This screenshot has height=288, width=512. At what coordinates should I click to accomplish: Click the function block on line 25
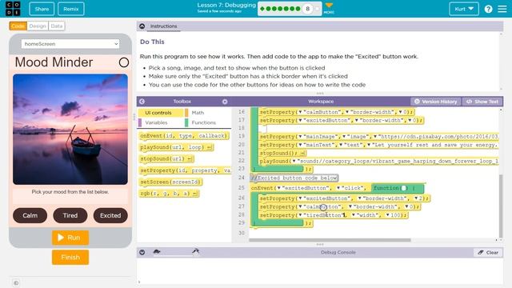point(398,188)
